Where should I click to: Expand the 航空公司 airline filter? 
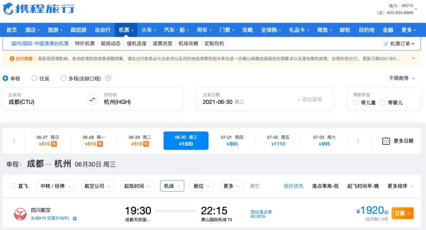(97, 186)
